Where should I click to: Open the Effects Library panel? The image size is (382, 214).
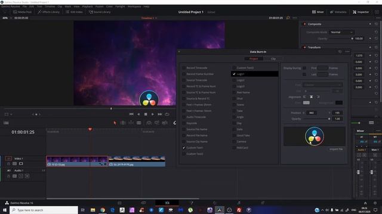click(48, 12)
